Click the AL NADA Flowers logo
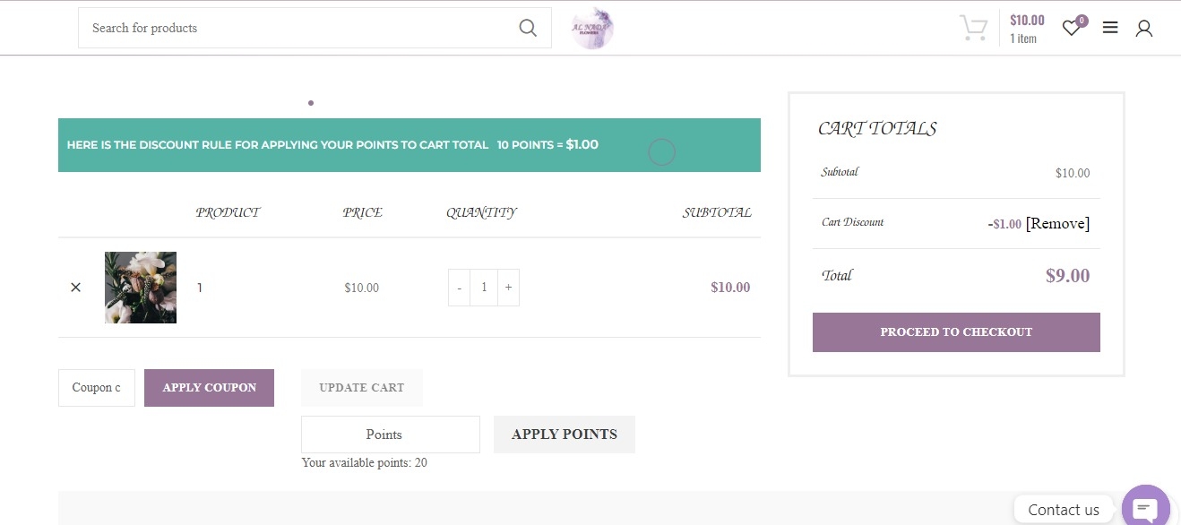1181x525 pixels. 591,28
